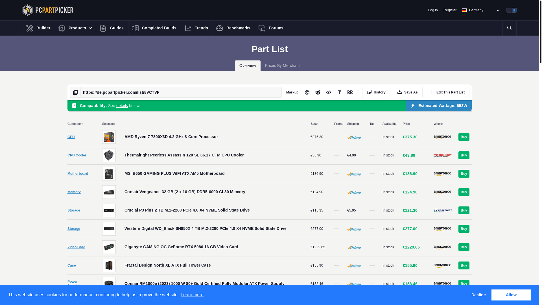Open the Germany country dropdown

pyautogui.click(x=481, y=10)
